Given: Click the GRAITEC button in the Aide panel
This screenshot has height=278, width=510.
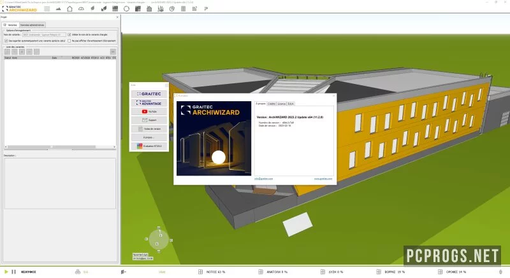Looking at the screenshot, I should pyautogui.click(x=149, y=94).
